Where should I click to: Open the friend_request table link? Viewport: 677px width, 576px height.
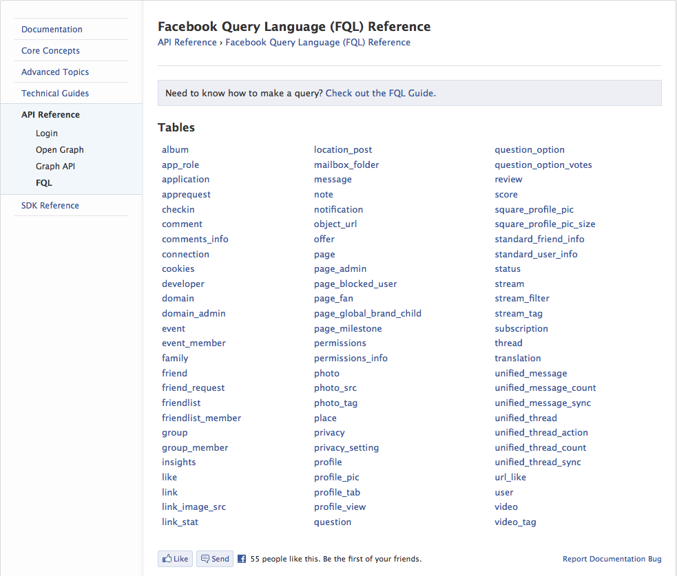point(193,388)
